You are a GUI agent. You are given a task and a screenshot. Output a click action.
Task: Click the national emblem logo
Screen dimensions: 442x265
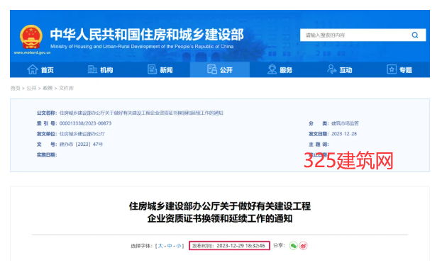click(x=31, y=37)
